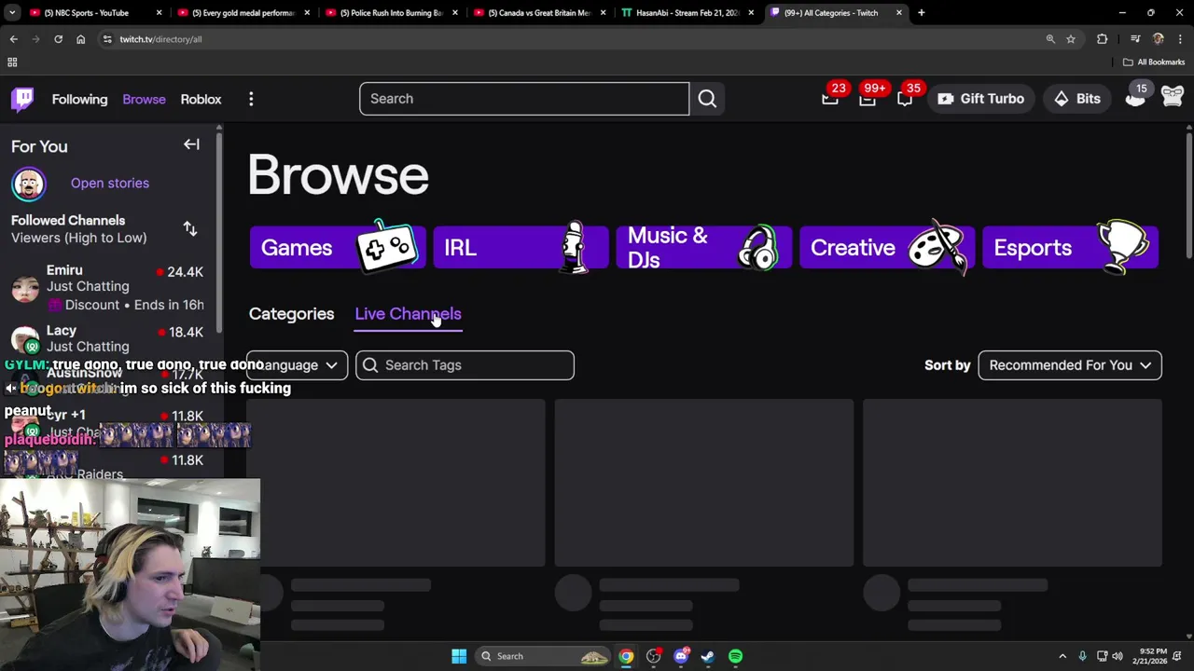Go to the Twitch home logo
Image resolution: width=1194 pixels, height=671 pixels.
click(22, 99)
